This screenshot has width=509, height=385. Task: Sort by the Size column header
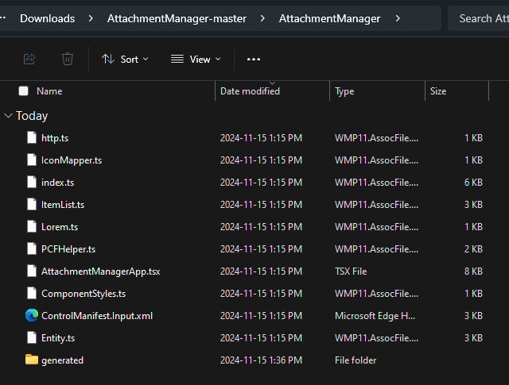tap(438, 91)
